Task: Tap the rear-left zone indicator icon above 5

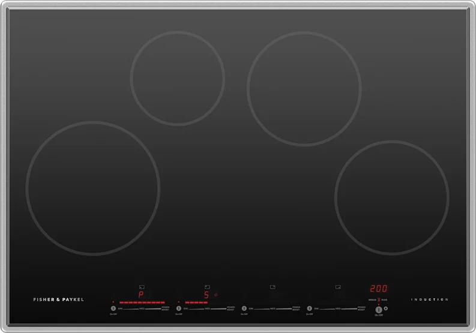Action: [207, 287]
